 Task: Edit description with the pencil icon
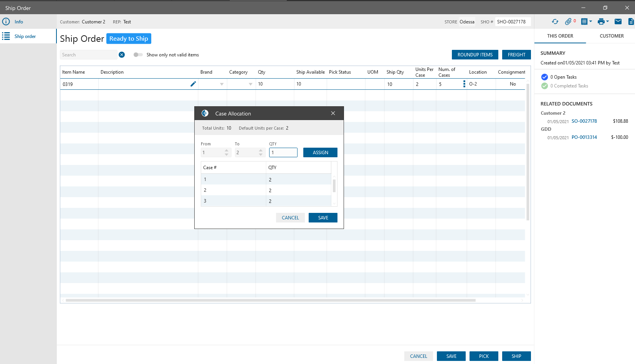[x=193, y=84]
